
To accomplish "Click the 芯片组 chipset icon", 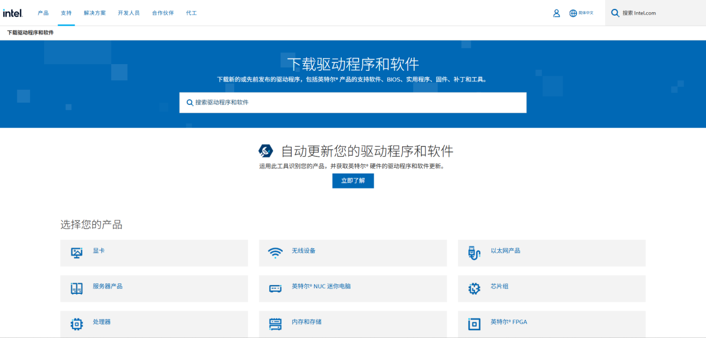I will [474, 288].
